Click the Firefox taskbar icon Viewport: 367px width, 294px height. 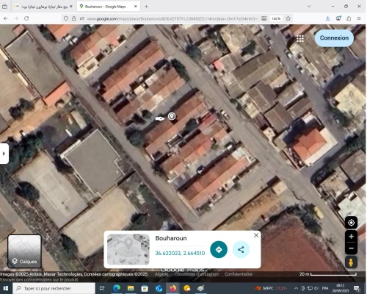click(x=172, y=288)
